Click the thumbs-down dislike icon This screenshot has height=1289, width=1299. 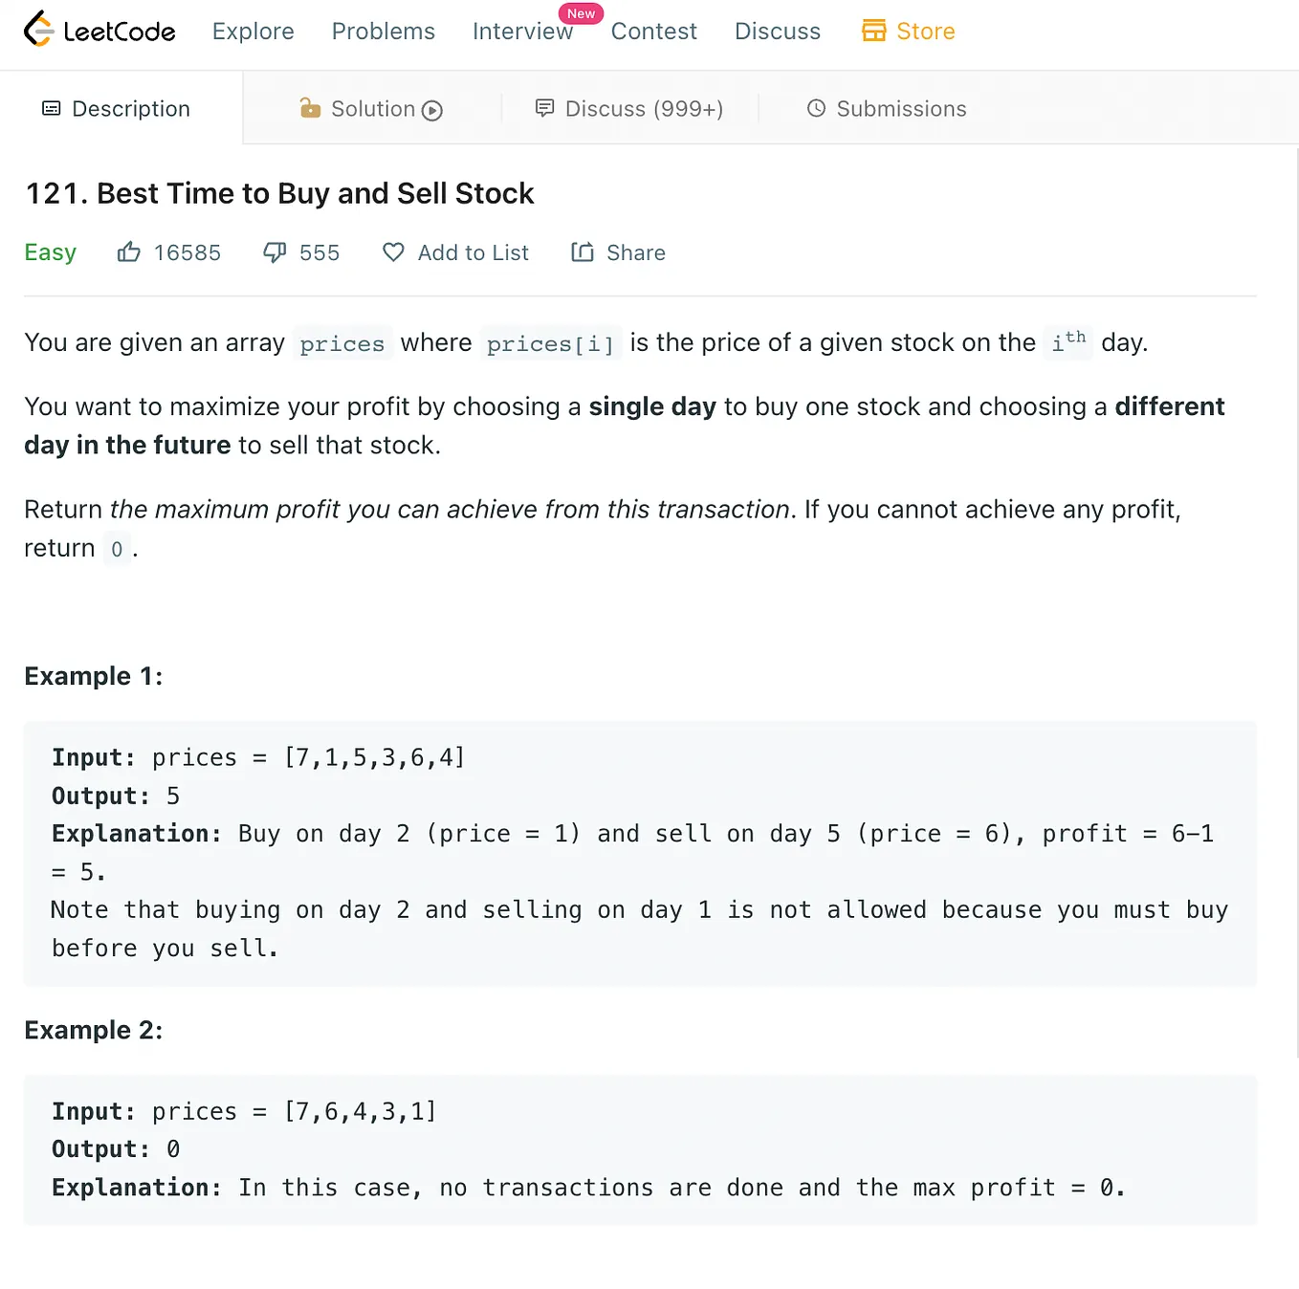coord(275,252)
